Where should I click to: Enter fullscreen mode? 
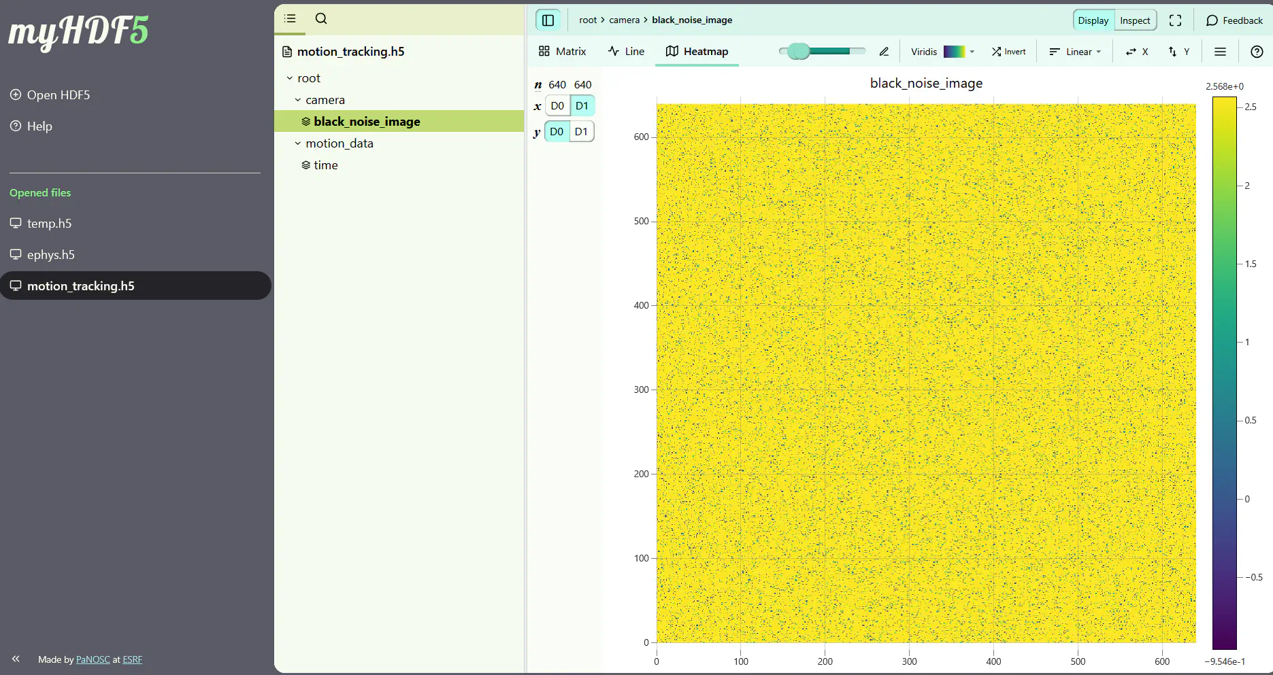pyautogui.click(x=1175, y=20)
